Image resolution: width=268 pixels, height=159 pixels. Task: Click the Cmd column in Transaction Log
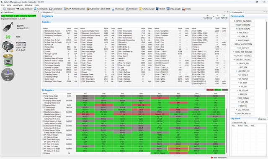pos(240,126)
